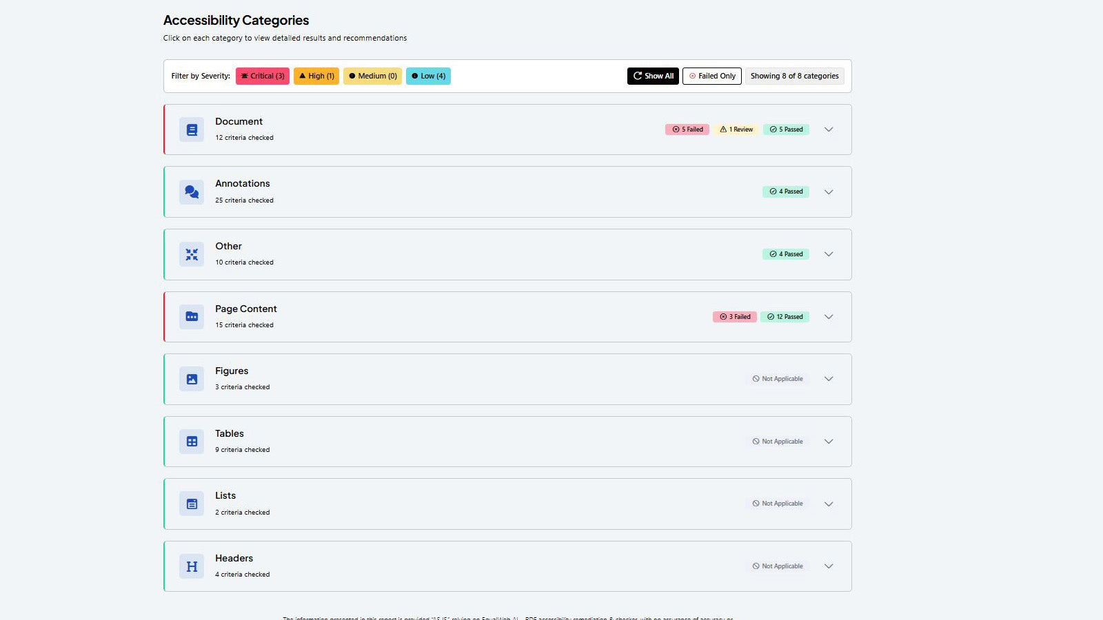Click '10 criteria checked' under Other
The width and height of the screenshot is (1103, 620).
[x=244, y=262]
